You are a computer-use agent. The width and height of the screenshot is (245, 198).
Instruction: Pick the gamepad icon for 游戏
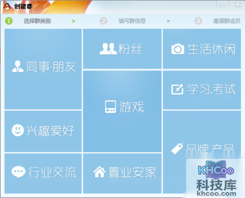tap(110, 107)
